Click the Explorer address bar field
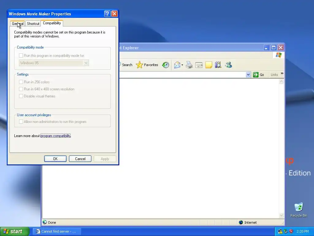The width and height of the screenshot is (314, 236). click(182, 75)
